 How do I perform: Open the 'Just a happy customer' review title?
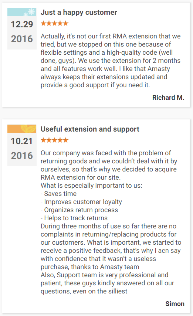[79, 13]
